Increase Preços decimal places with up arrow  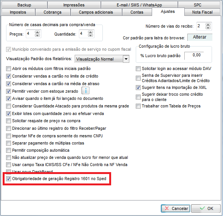38,32
